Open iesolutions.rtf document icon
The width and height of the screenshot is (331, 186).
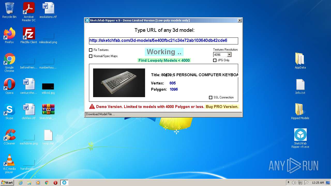pos(48,10)
